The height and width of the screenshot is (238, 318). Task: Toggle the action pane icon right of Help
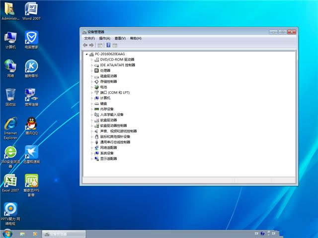coord(115,45)
